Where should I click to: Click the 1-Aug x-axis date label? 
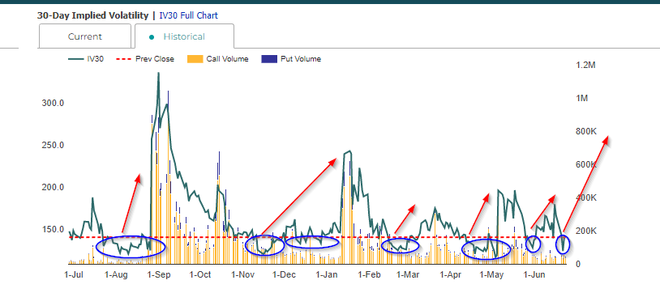(116, 275)
